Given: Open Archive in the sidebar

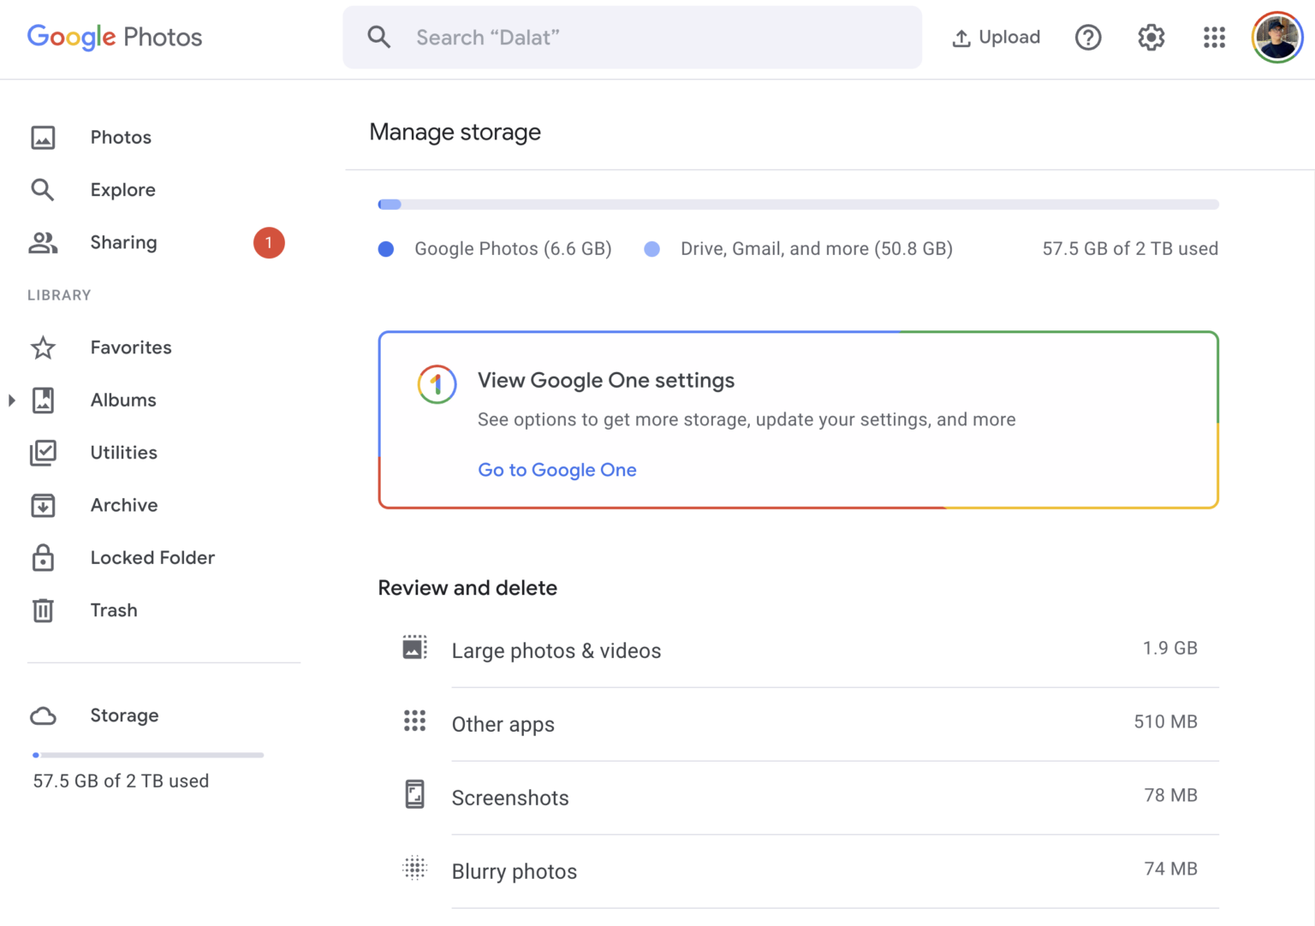Looking at the screenshot, I should [x=124, y=505].
